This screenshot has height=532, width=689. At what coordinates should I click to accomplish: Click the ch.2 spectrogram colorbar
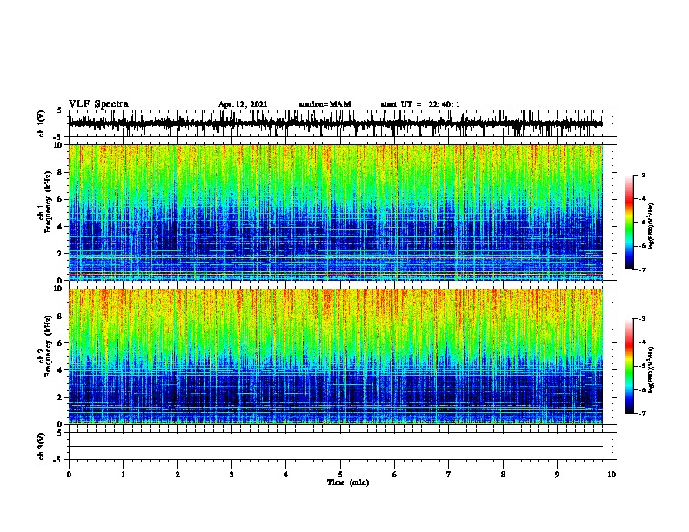click(630, 366)
